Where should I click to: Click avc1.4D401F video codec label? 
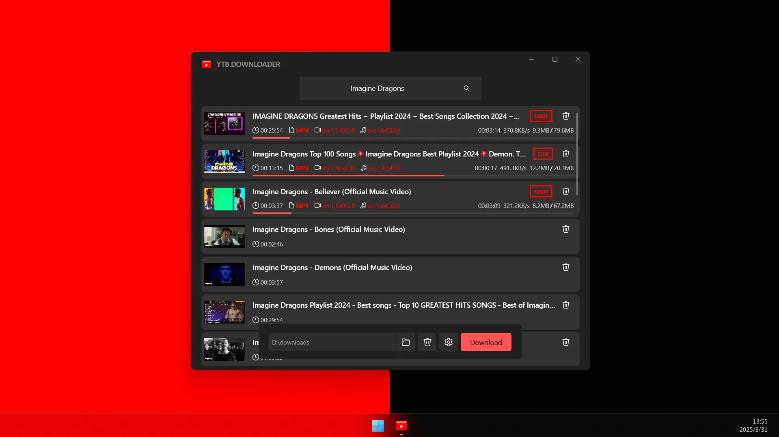pyautogui.click(x=339, y=168)
